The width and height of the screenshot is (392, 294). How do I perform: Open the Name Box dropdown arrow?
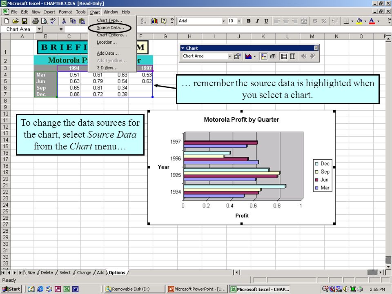point(39,29)
